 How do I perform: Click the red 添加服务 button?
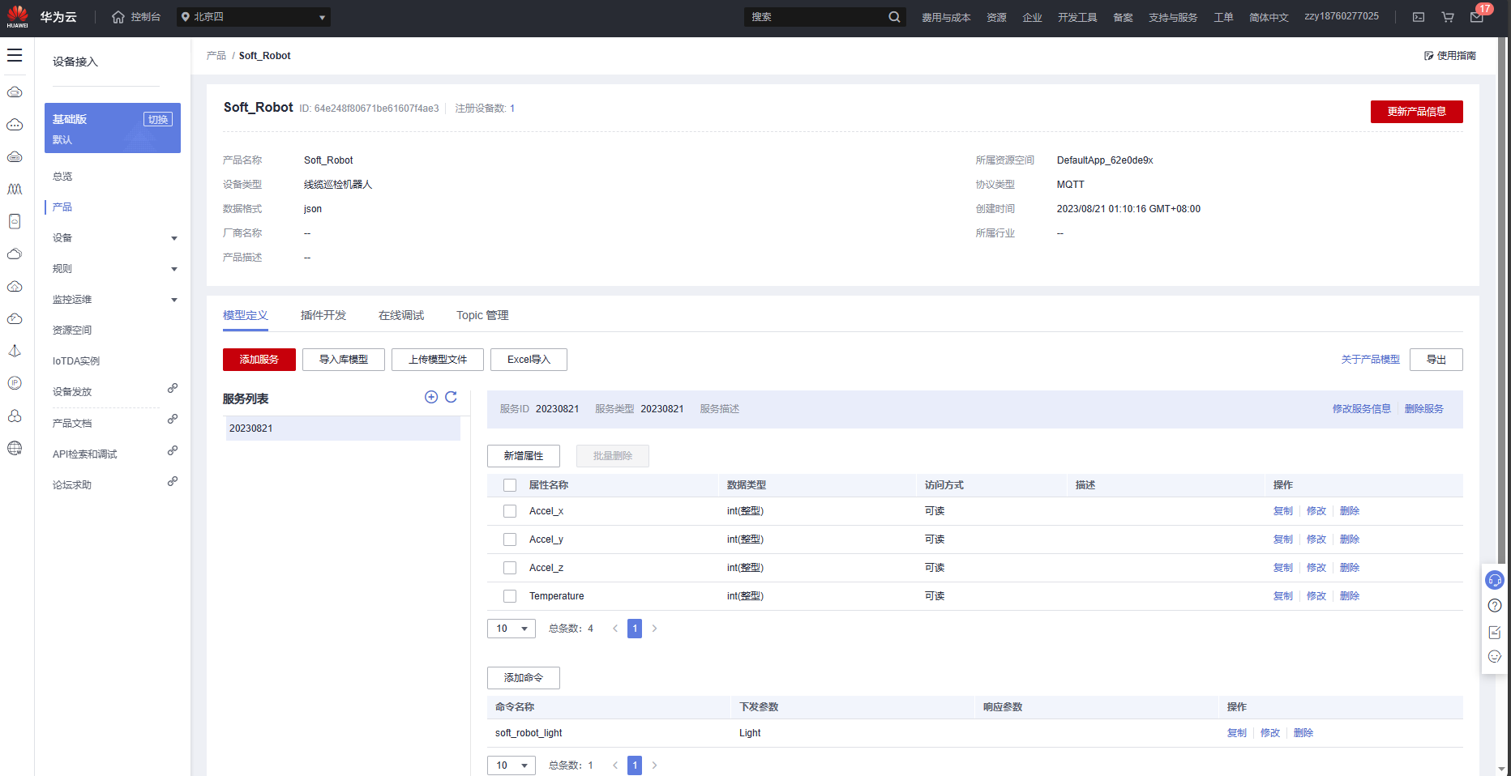(x=259, y=360)
